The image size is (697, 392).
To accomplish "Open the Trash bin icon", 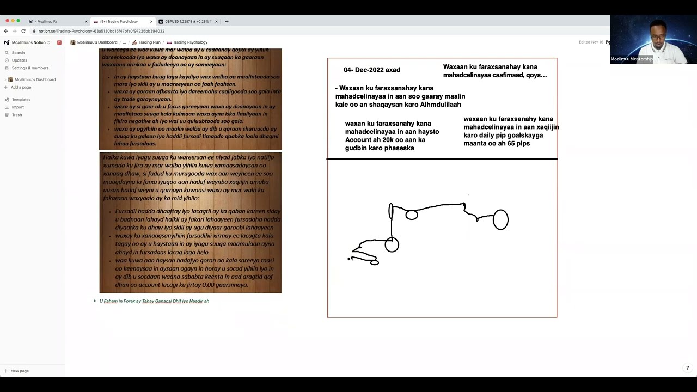I will [7, 115].
